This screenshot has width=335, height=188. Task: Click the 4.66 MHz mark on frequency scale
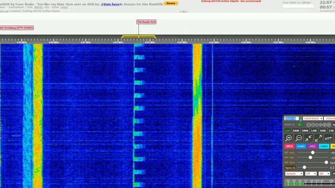coord(246,42)
